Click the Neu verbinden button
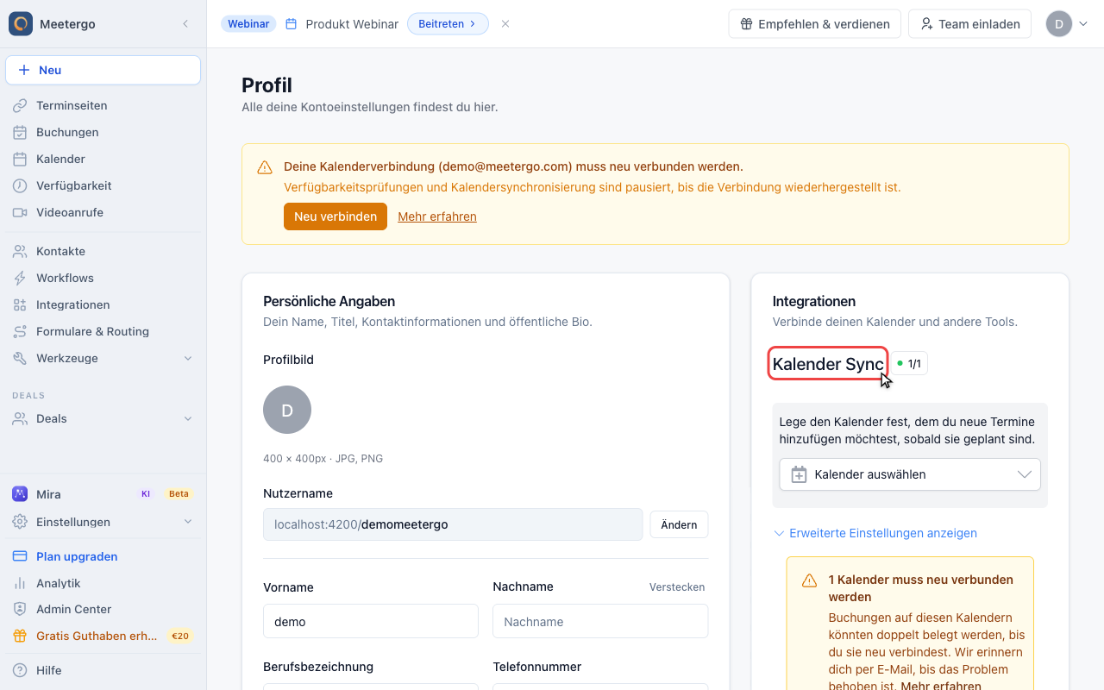Screen dimensions: 1104x690 click(336, 216)
